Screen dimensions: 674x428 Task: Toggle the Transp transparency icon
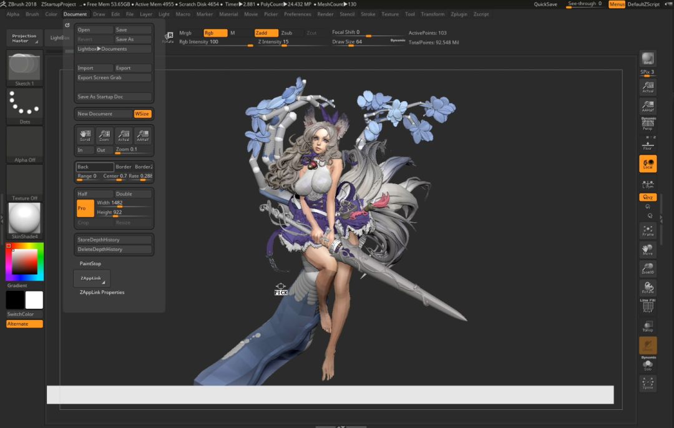pyautogui.click(x=648, y=326)
